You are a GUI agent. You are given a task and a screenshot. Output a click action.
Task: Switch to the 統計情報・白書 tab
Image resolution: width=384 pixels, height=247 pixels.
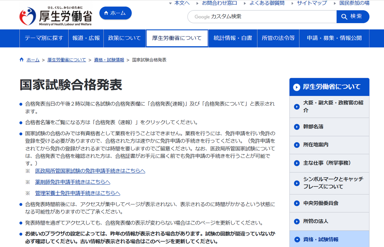[232, 38]
